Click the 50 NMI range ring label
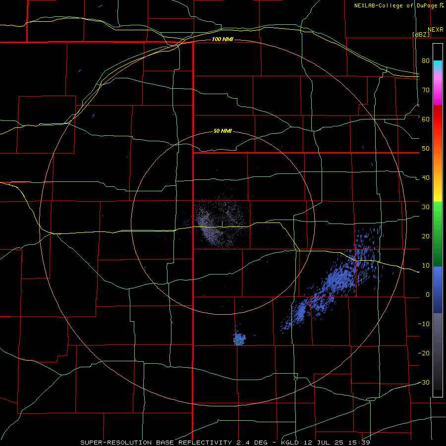The height and width of the screenshot is (446, 446). 223,131
